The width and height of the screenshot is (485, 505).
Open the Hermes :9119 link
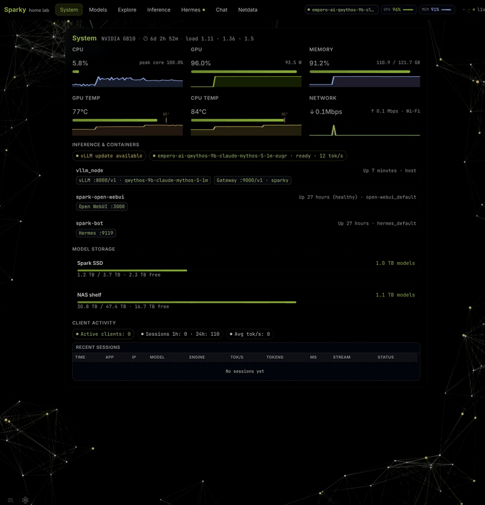tap(96, 233)
